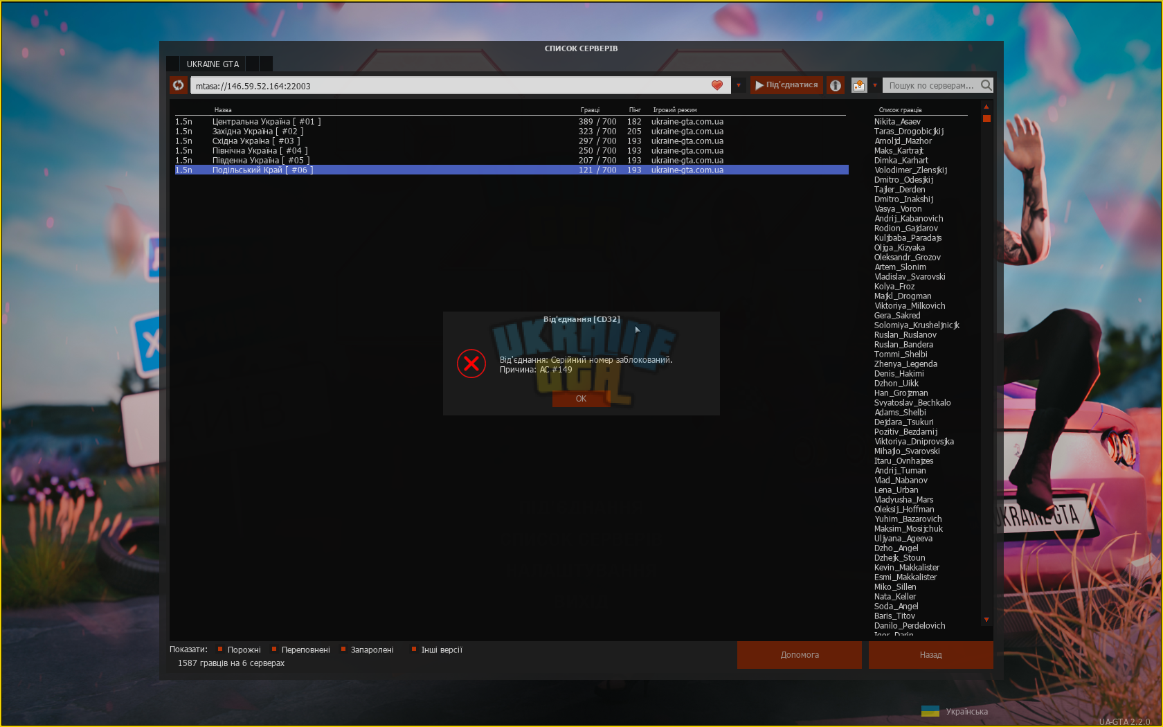The width and height of the screenshot is (1163, 727).
Task: Select server Східна Україна #03
Action: 512,141
